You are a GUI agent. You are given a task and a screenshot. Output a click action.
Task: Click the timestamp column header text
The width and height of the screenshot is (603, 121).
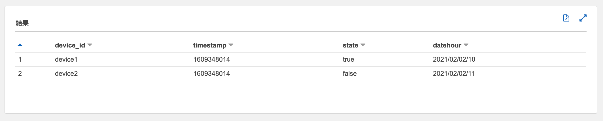(210, 45)
